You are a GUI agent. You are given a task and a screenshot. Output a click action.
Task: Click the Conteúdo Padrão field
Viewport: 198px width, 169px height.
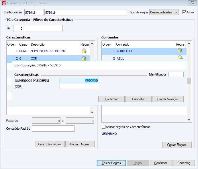click(x=53, y=129)
